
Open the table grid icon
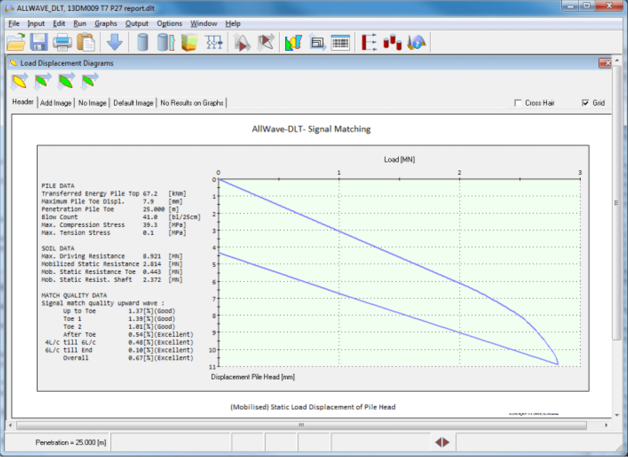[340, 42]
